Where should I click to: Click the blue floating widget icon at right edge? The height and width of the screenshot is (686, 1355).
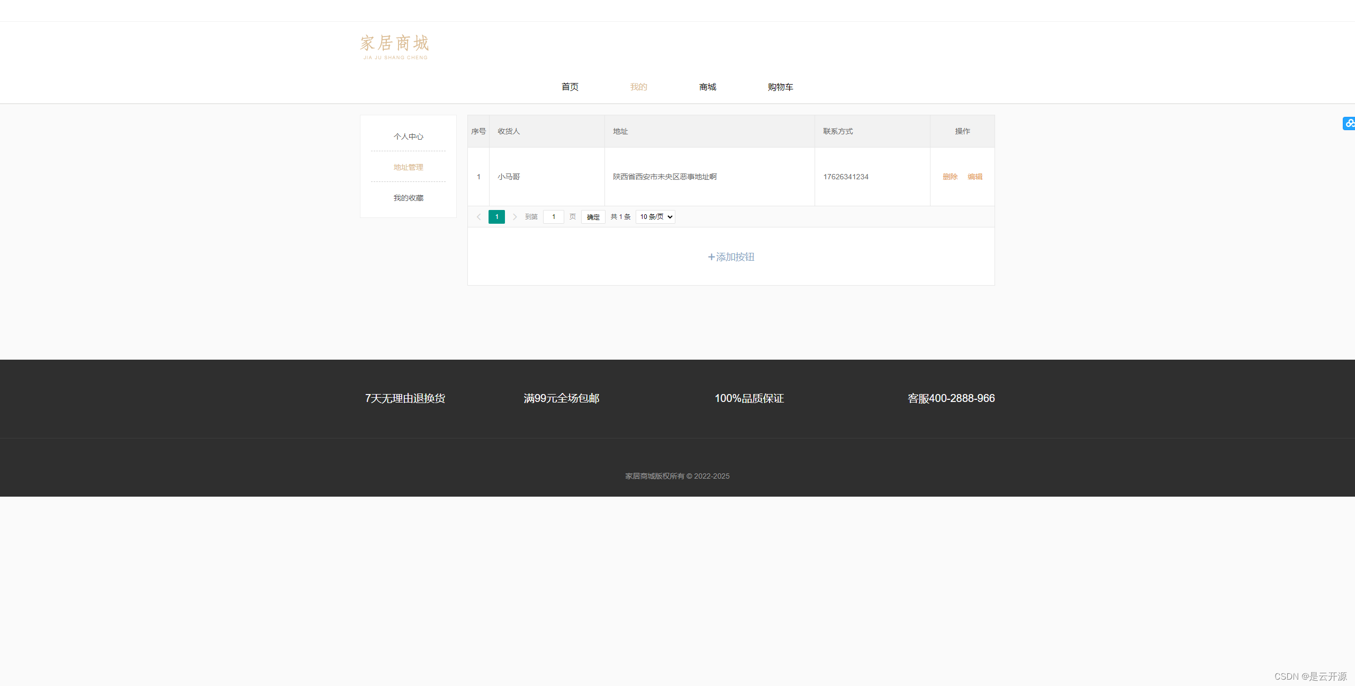click(x=1349, y=123)
